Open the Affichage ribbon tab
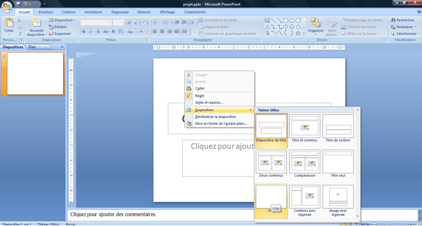 click(167, 12)
